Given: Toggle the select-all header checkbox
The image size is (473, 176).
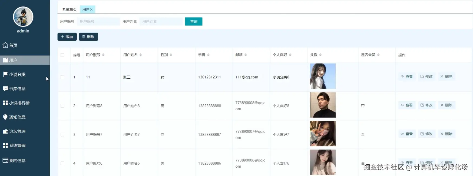Looking at the screenshot, I should pos(62,55).
